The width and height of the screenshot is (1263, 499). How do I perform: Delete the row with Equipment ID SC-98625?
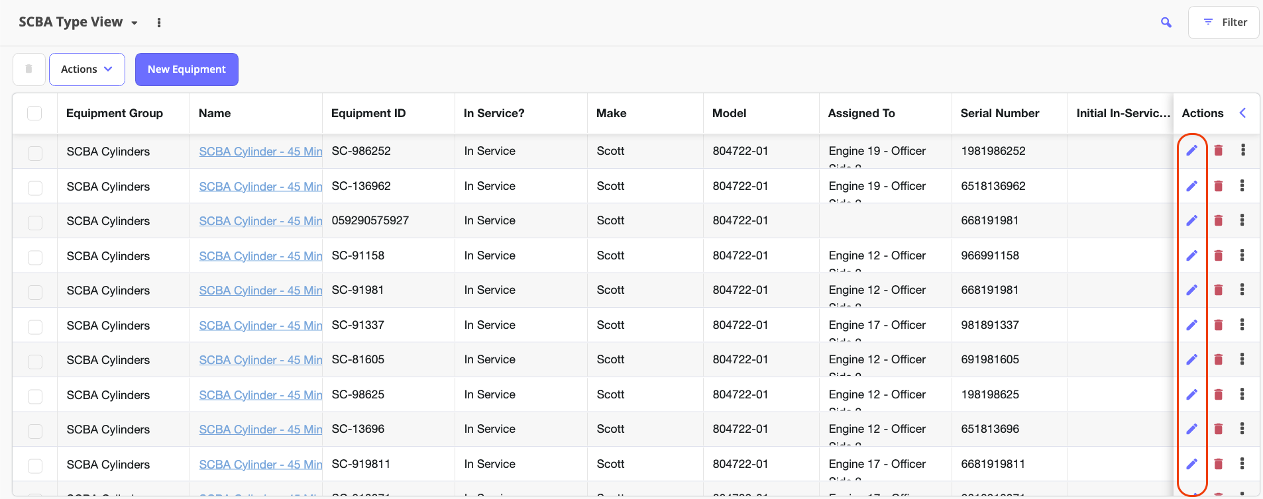point(1218,394)
